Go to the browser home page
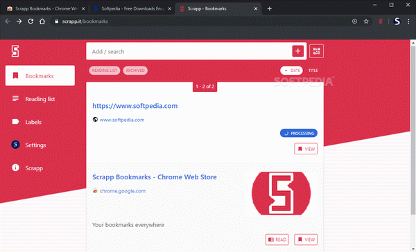Image resolution: width=416 pixels, height=252 pixels. tap(42, 21)
